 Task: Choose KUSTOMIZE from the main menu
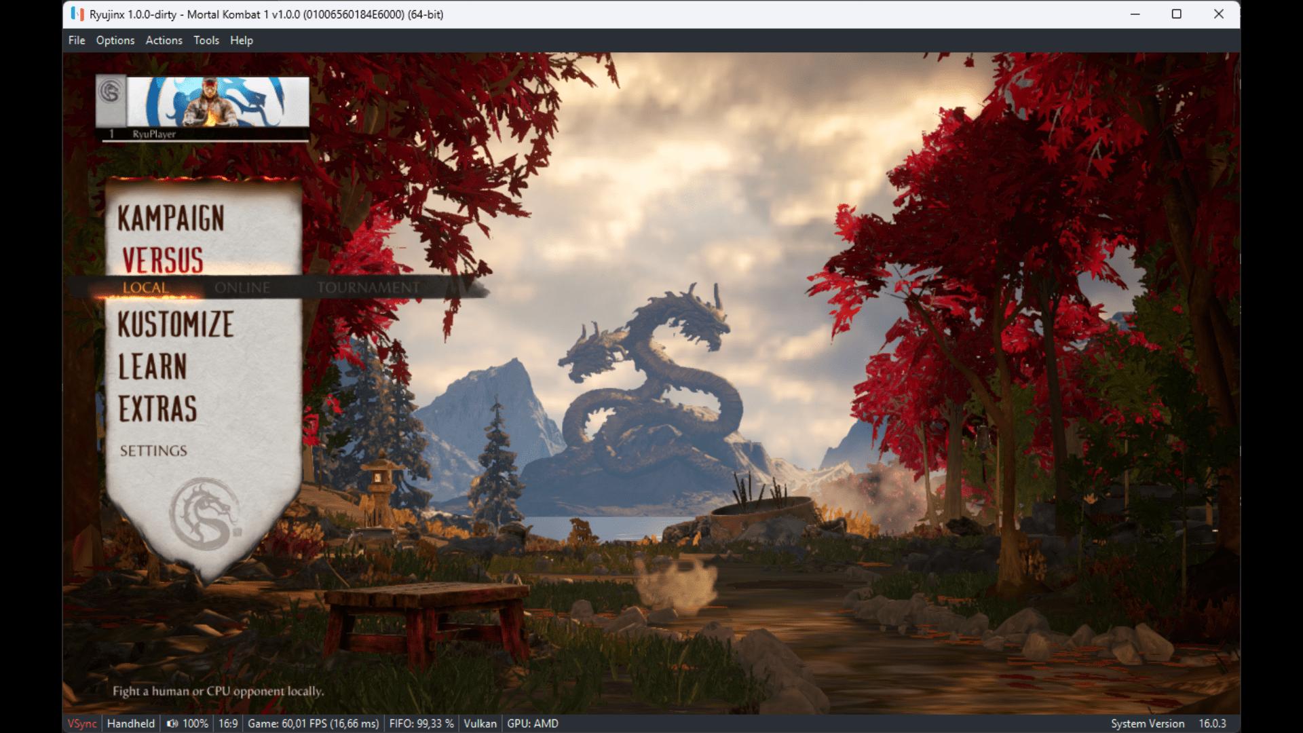click(x=176, y=324)
